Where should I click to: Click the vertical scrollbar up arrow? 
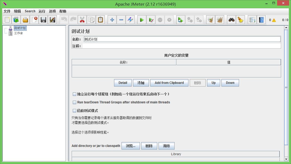pyautogui.click(x=286, y=28)
